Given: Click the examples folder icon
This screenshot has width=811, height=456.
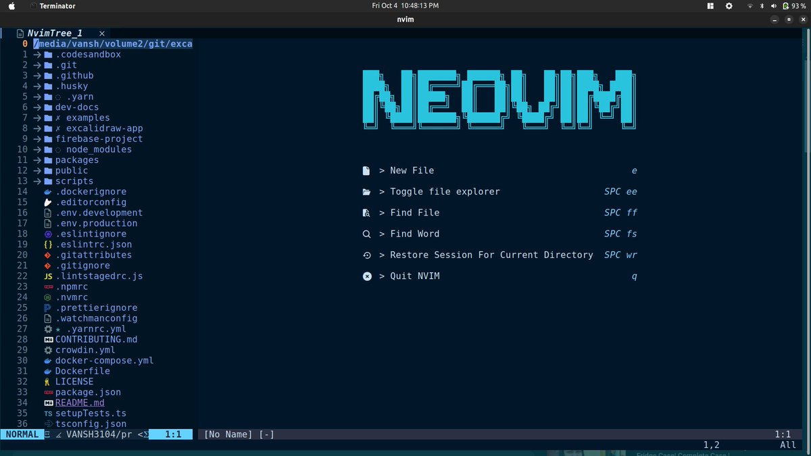Looking at the screenshot, I should tap(48, 118).
